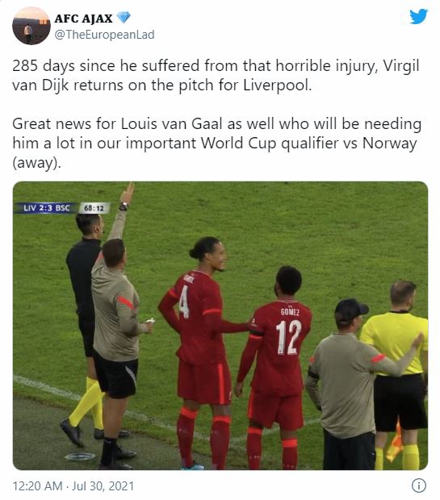
Task: Open the AFC AJAX display name
Action: (83, 19)
